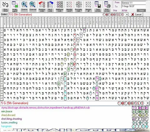This screenshot has height=132, width=150.
Task: Click the Show nikud Hebrew letters icon
Action: [5, 4]
